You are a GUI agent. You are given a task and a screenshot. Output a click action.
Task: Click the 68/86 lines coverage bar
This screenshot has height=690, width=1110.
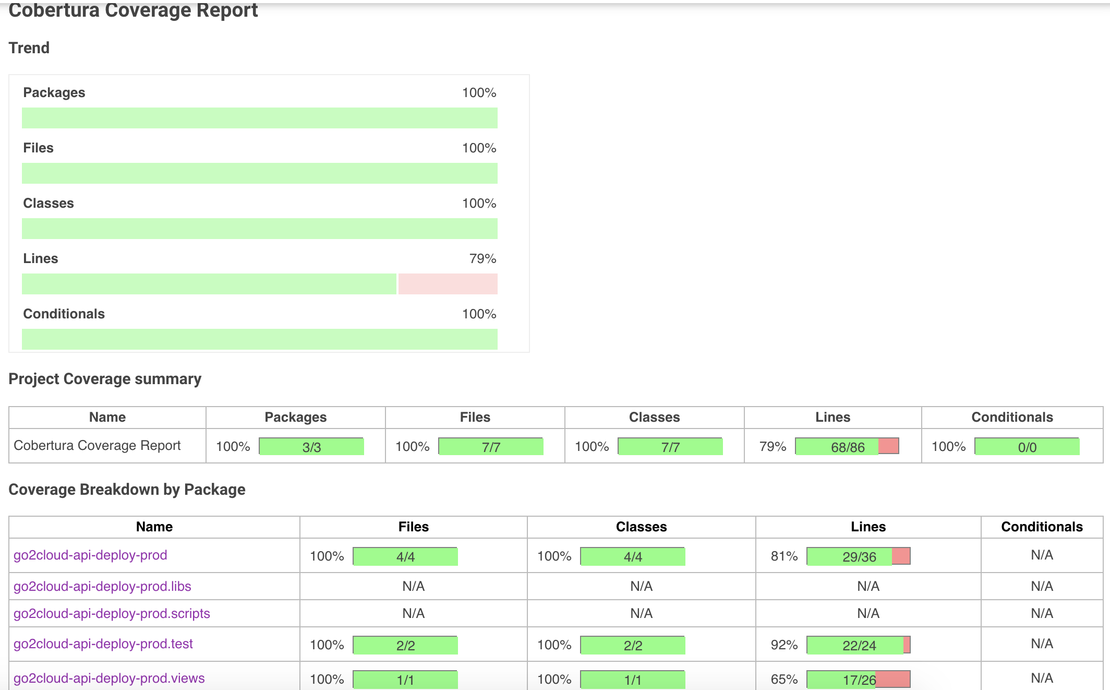[847, 447]
